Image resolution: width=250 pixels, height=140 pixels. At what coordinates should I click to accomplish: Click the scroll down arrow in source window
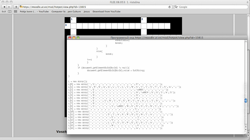click(246, 130)
